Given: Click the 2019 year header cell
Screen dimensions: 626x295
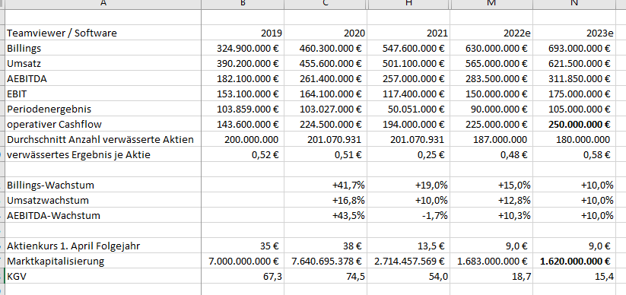Looking at the screenshot, I should click(x=243, y=33).
